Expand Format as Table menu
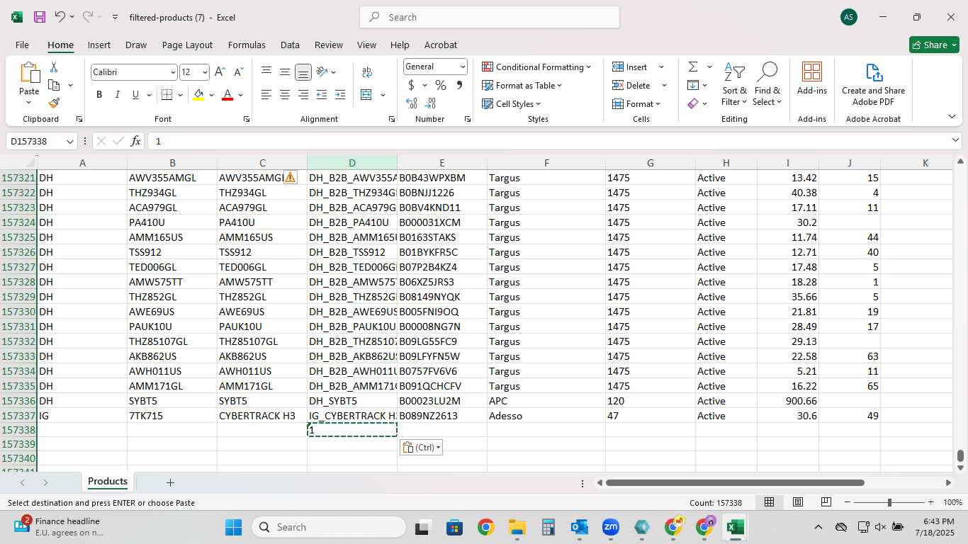This screenshot has height=544, width=968. click(522, 85)
